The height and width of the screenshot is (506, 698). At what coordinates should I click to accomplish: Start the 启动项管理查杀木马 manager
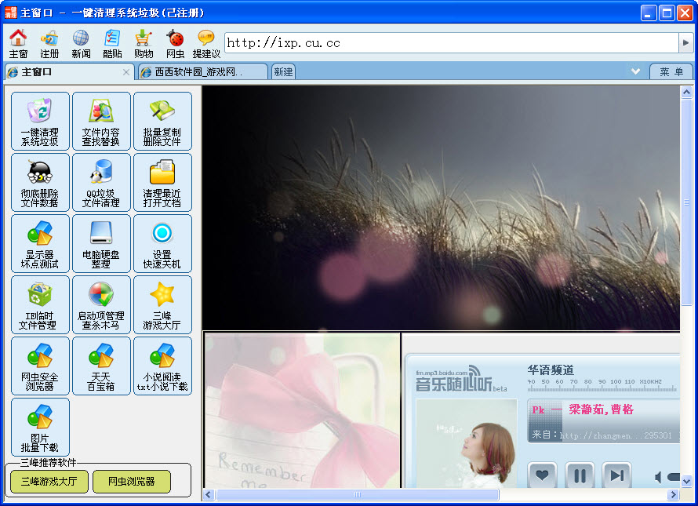click(x=101, y=304)
